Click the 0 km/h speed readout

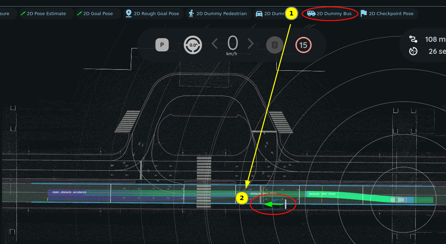[233, 45]
